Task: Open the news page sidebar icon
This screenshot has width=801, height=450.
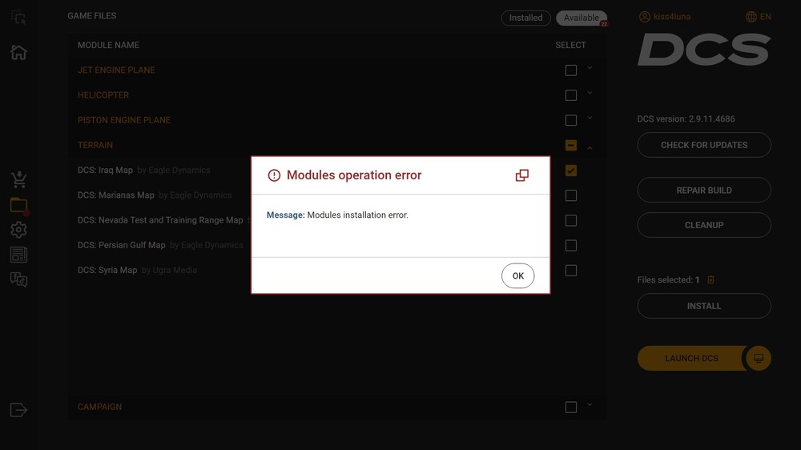Action: 19,255
